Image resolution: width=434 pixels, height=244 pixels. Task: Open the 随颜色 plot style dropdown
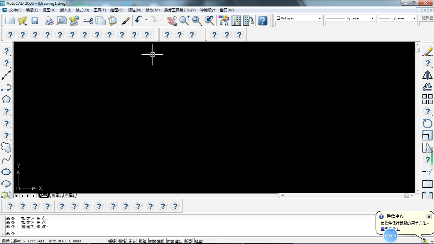point(427,18)
